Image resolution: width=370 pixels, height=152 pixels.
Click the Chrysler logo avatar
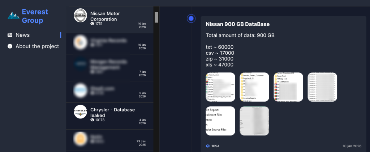[x=80, y=112]
